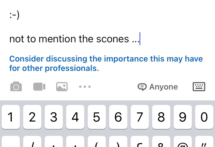This screenshot has width=215, height=147.
Task: Tap the smiley ":-)" text line
Action: [14, 15]
